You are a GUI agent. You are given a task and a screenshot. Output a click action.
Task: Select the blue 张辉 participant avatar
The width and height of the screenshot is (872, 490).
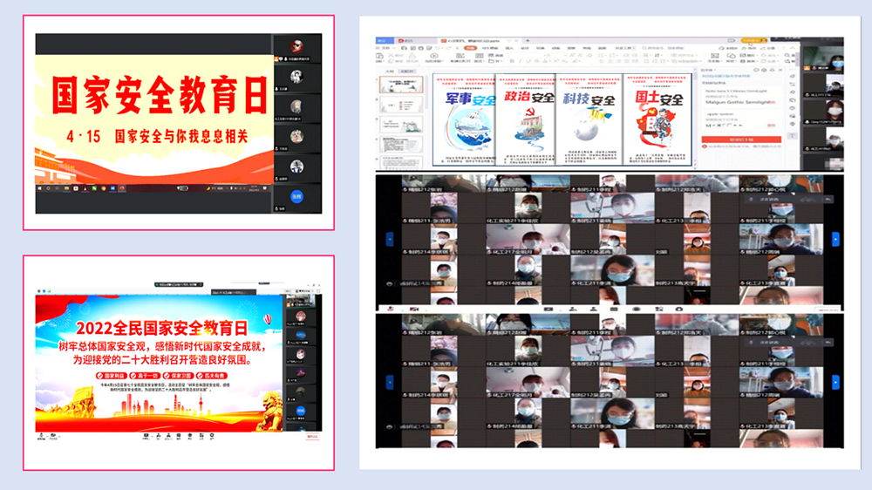(x=296, y=196)
